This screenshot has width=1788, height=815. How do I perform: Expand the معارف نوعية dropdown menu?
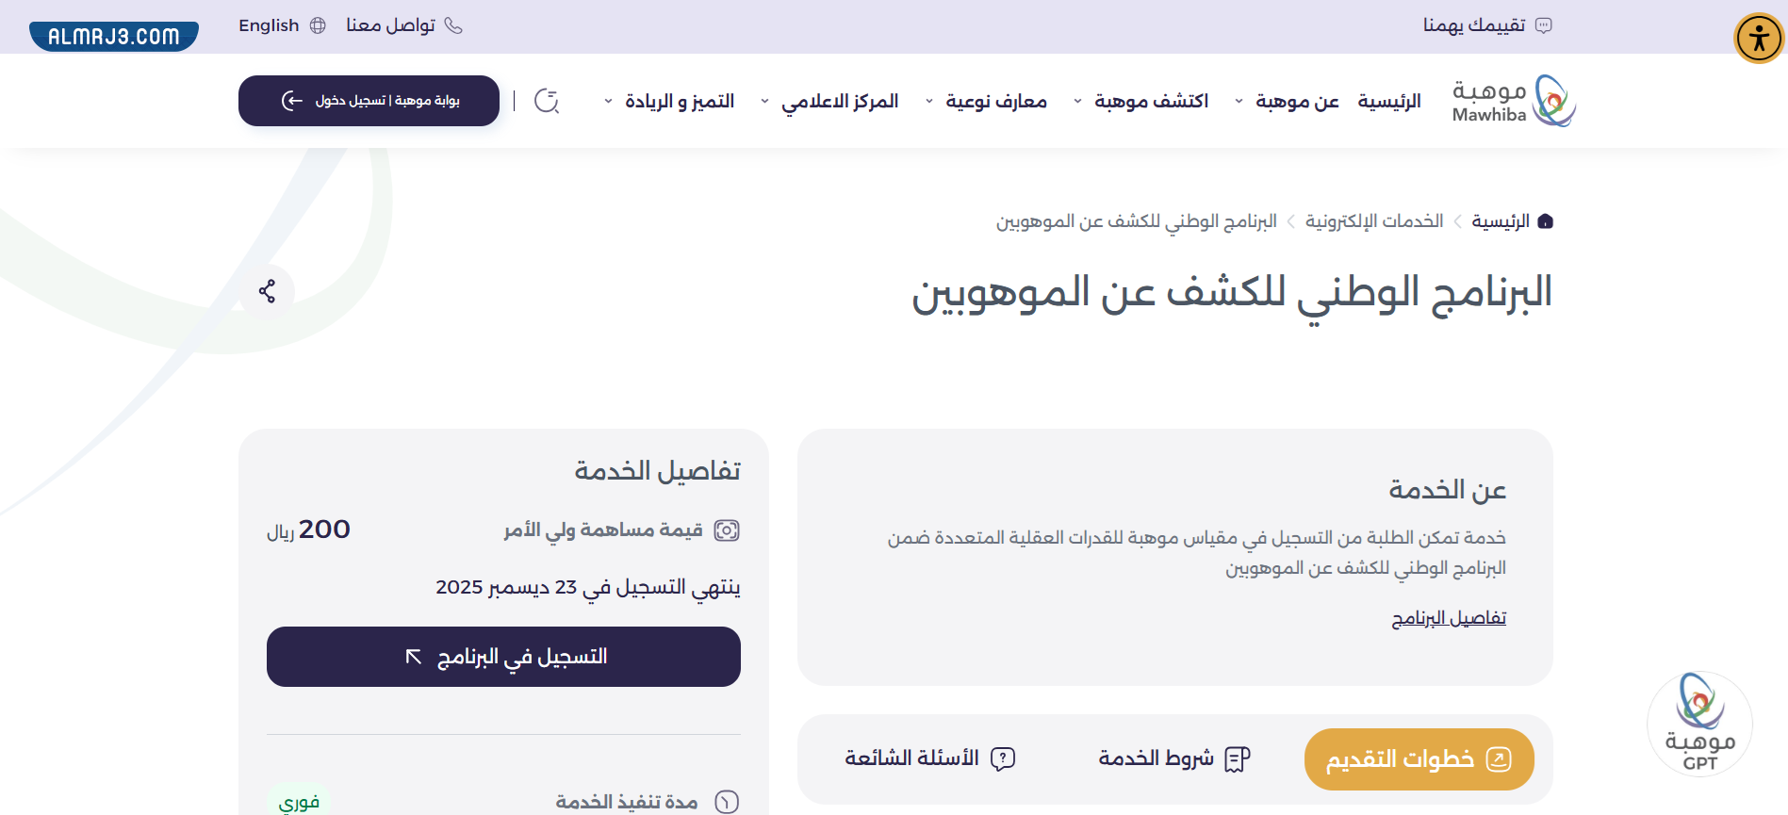pyautogui.click(x=987, y=101)
